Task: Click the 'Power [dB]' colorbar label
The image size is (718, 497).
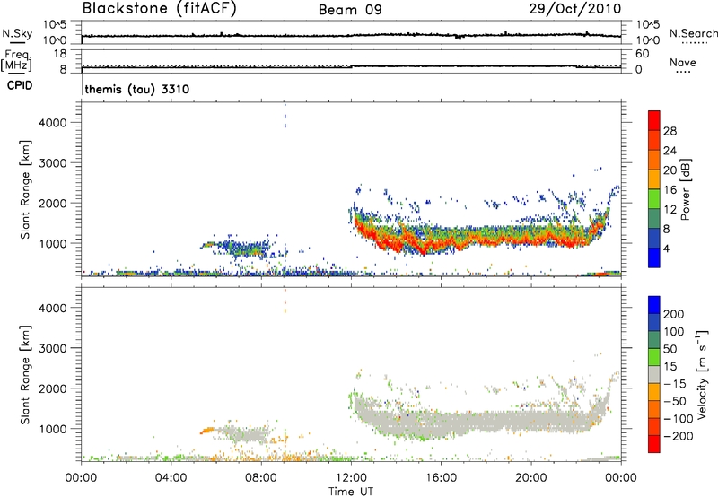Action: point(685,189)
